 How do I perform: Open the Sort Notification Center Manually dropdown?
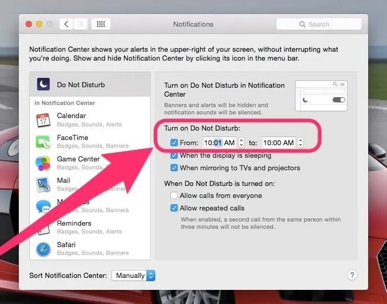click(x=133, y=275)
